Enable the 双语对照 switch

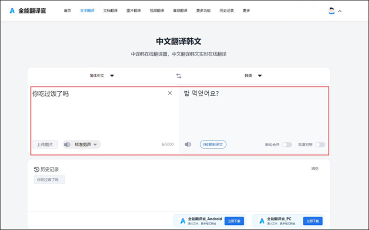tap(320, 144)
